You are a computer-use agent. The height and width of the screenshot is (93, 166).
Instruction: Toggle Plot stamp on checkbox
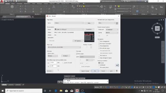pyautogui.click(x=99, y=56)
